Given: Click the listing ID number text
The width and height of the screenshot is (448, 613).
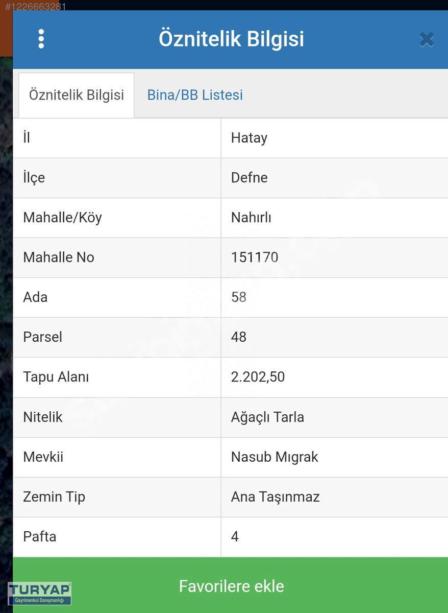Looking at the screenshot, I should pyautogui.click(x=35, y=7).
